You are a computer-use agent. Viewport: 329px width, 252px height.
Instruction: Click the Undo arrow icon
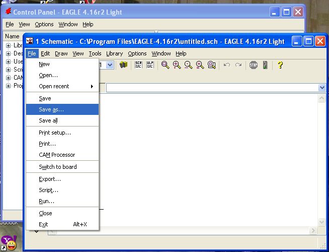[x=227, y=65]
